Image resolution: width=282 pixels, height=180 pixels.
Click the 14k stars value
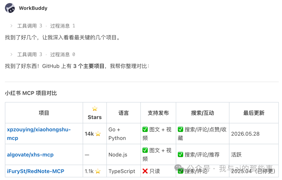pyautogui.click(x=89, y=134)
